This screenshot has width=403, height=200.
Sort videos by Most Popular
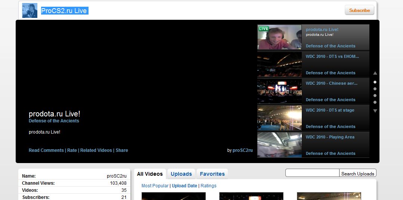(155, 186)
